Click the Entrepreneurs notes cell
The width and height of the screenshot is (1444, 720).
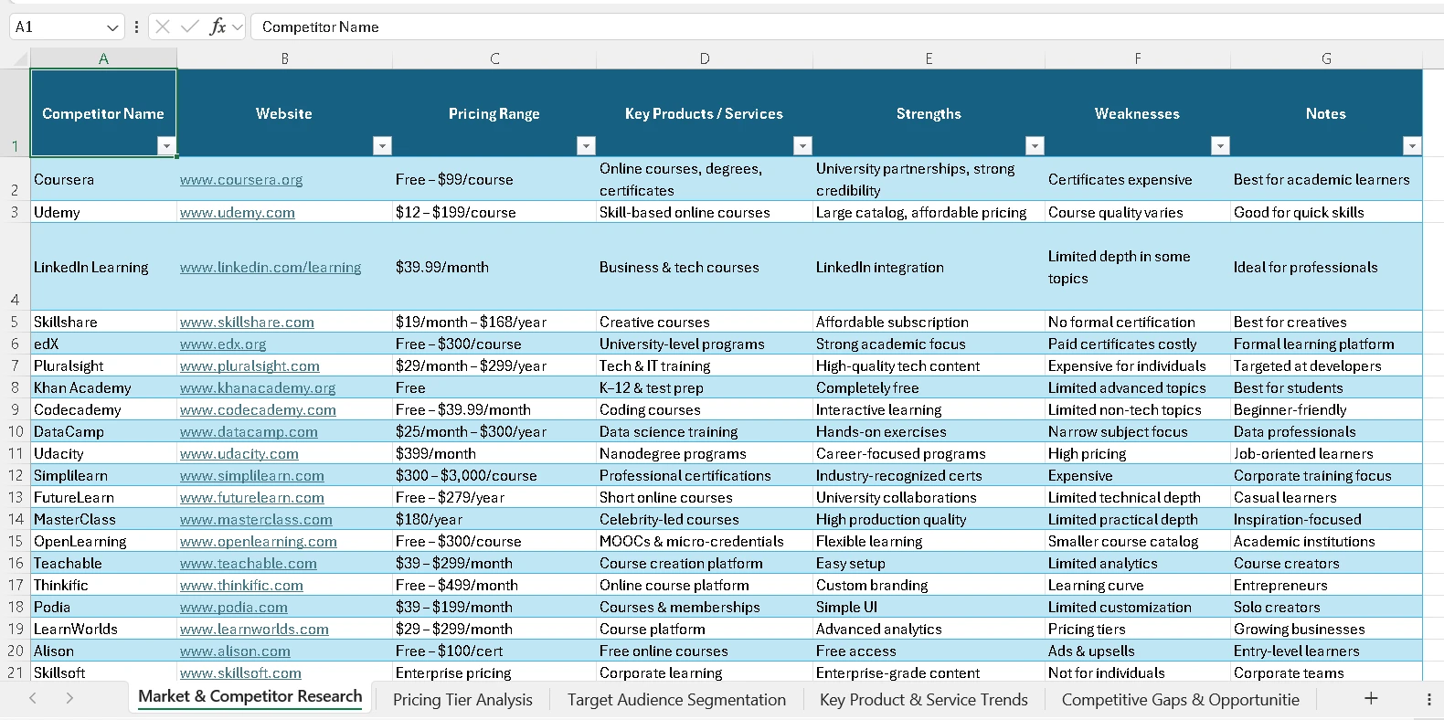coord(1326,585)
